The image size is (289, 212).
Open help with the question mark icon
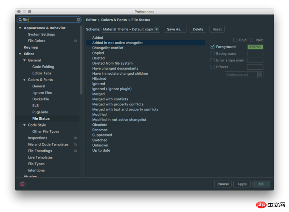coord(22,184)
